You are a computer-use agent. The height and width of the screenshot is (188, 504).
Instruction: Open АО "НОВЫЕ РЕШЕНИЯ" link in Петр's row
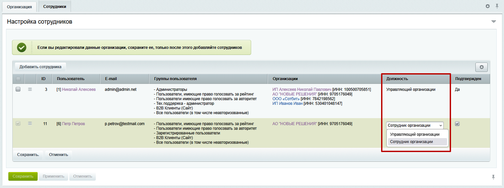pos(294,124)
